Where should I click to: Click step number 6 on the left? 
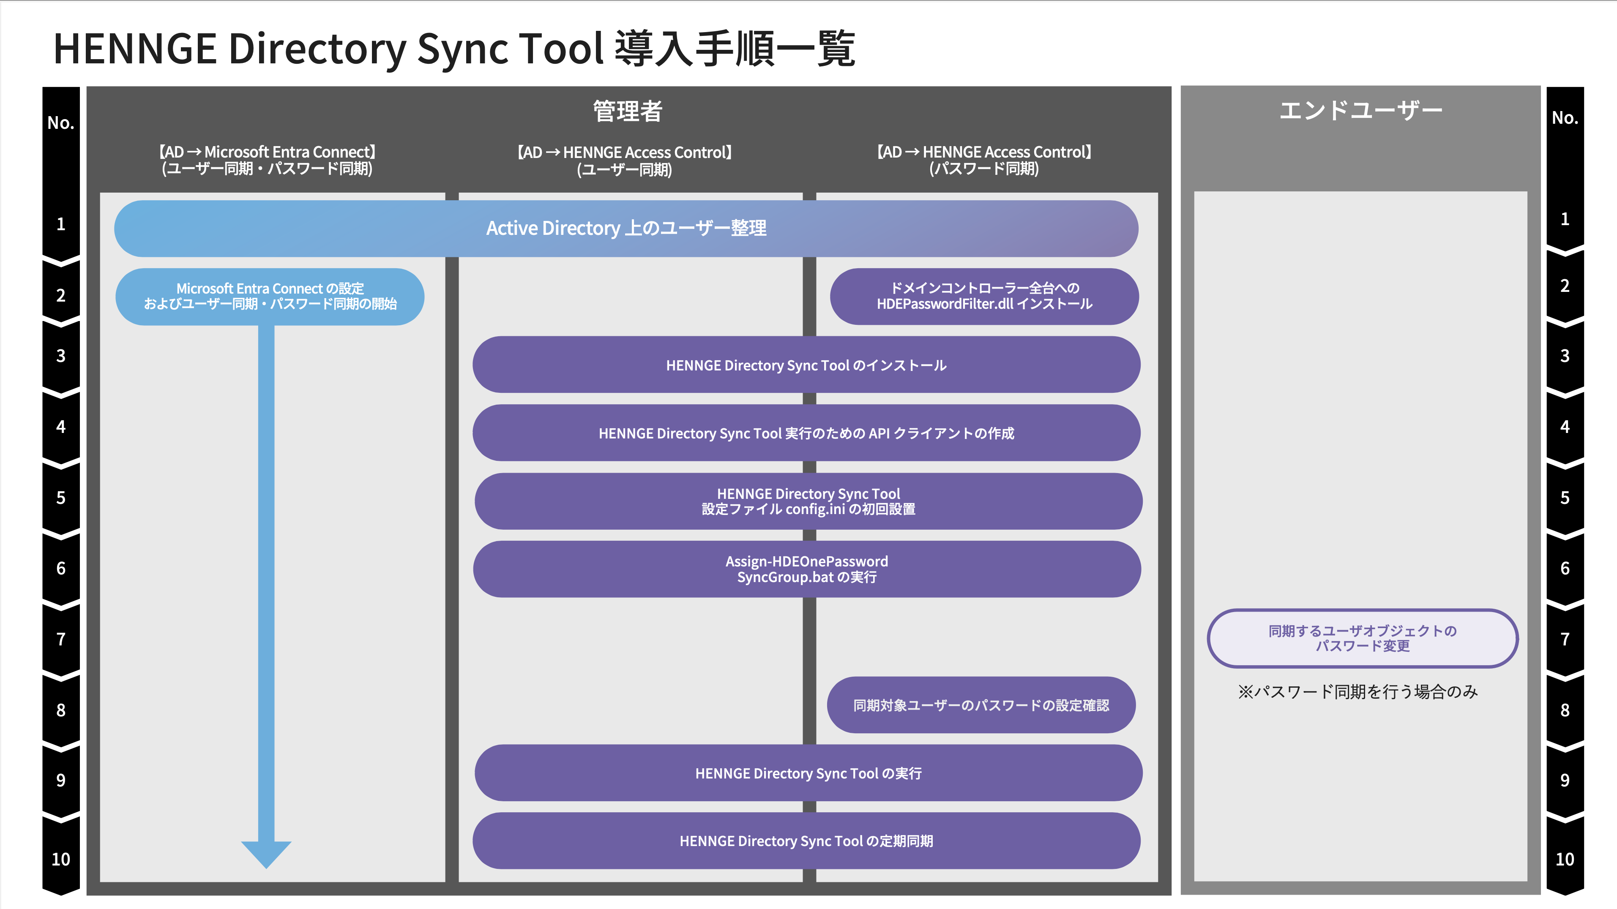pyautogui.click(x=61, y=569)
